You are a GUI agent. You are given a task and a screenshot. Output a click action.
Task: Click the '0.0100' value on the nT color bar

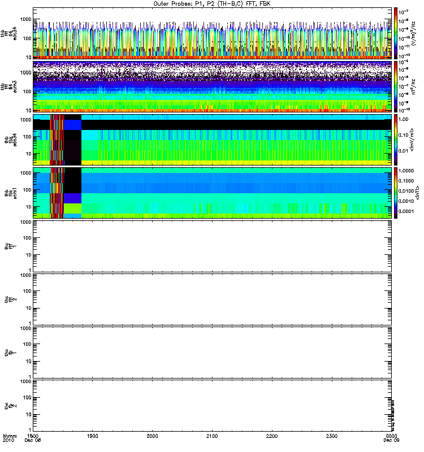(x=406, y=191)
